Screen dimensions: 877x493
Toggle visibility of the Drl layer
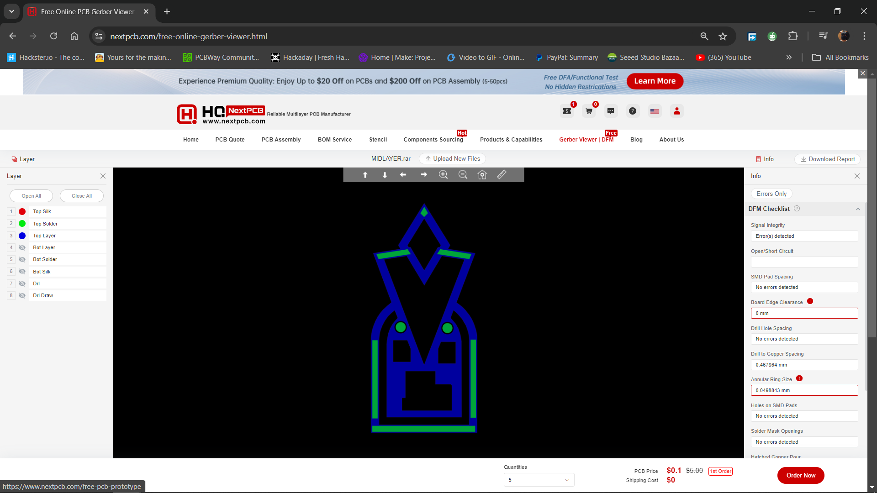22,283
